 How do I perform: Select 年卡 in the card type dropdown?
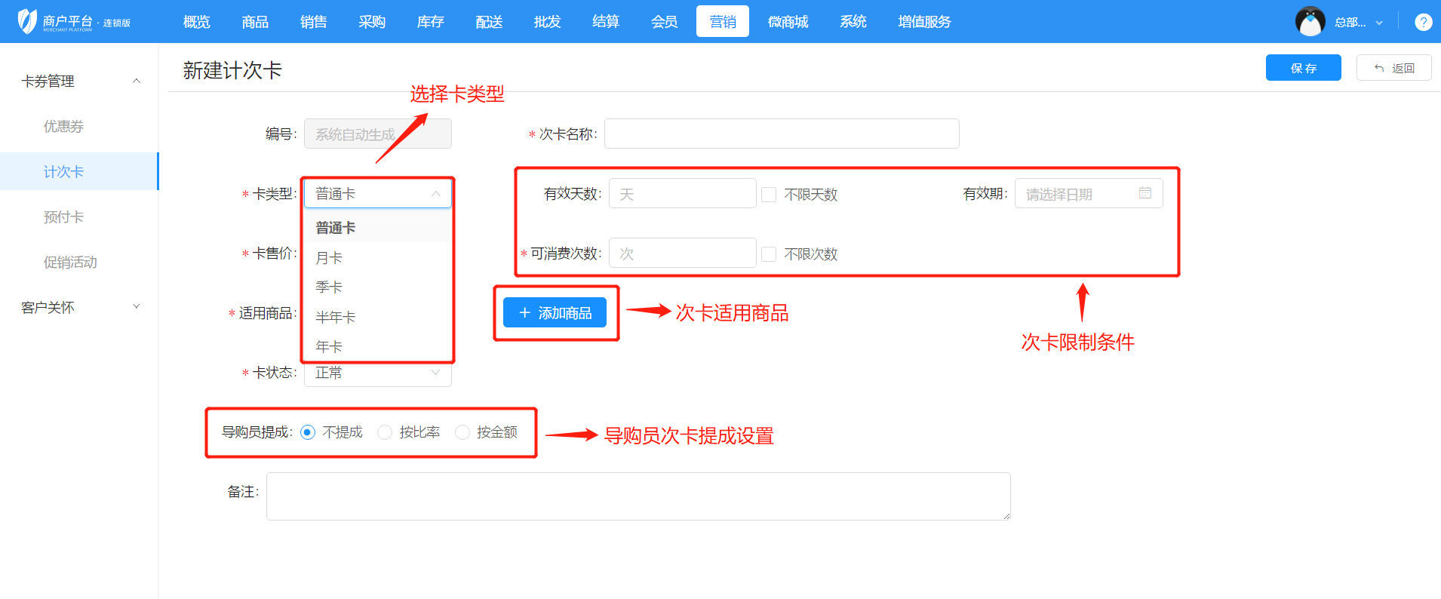329,347
